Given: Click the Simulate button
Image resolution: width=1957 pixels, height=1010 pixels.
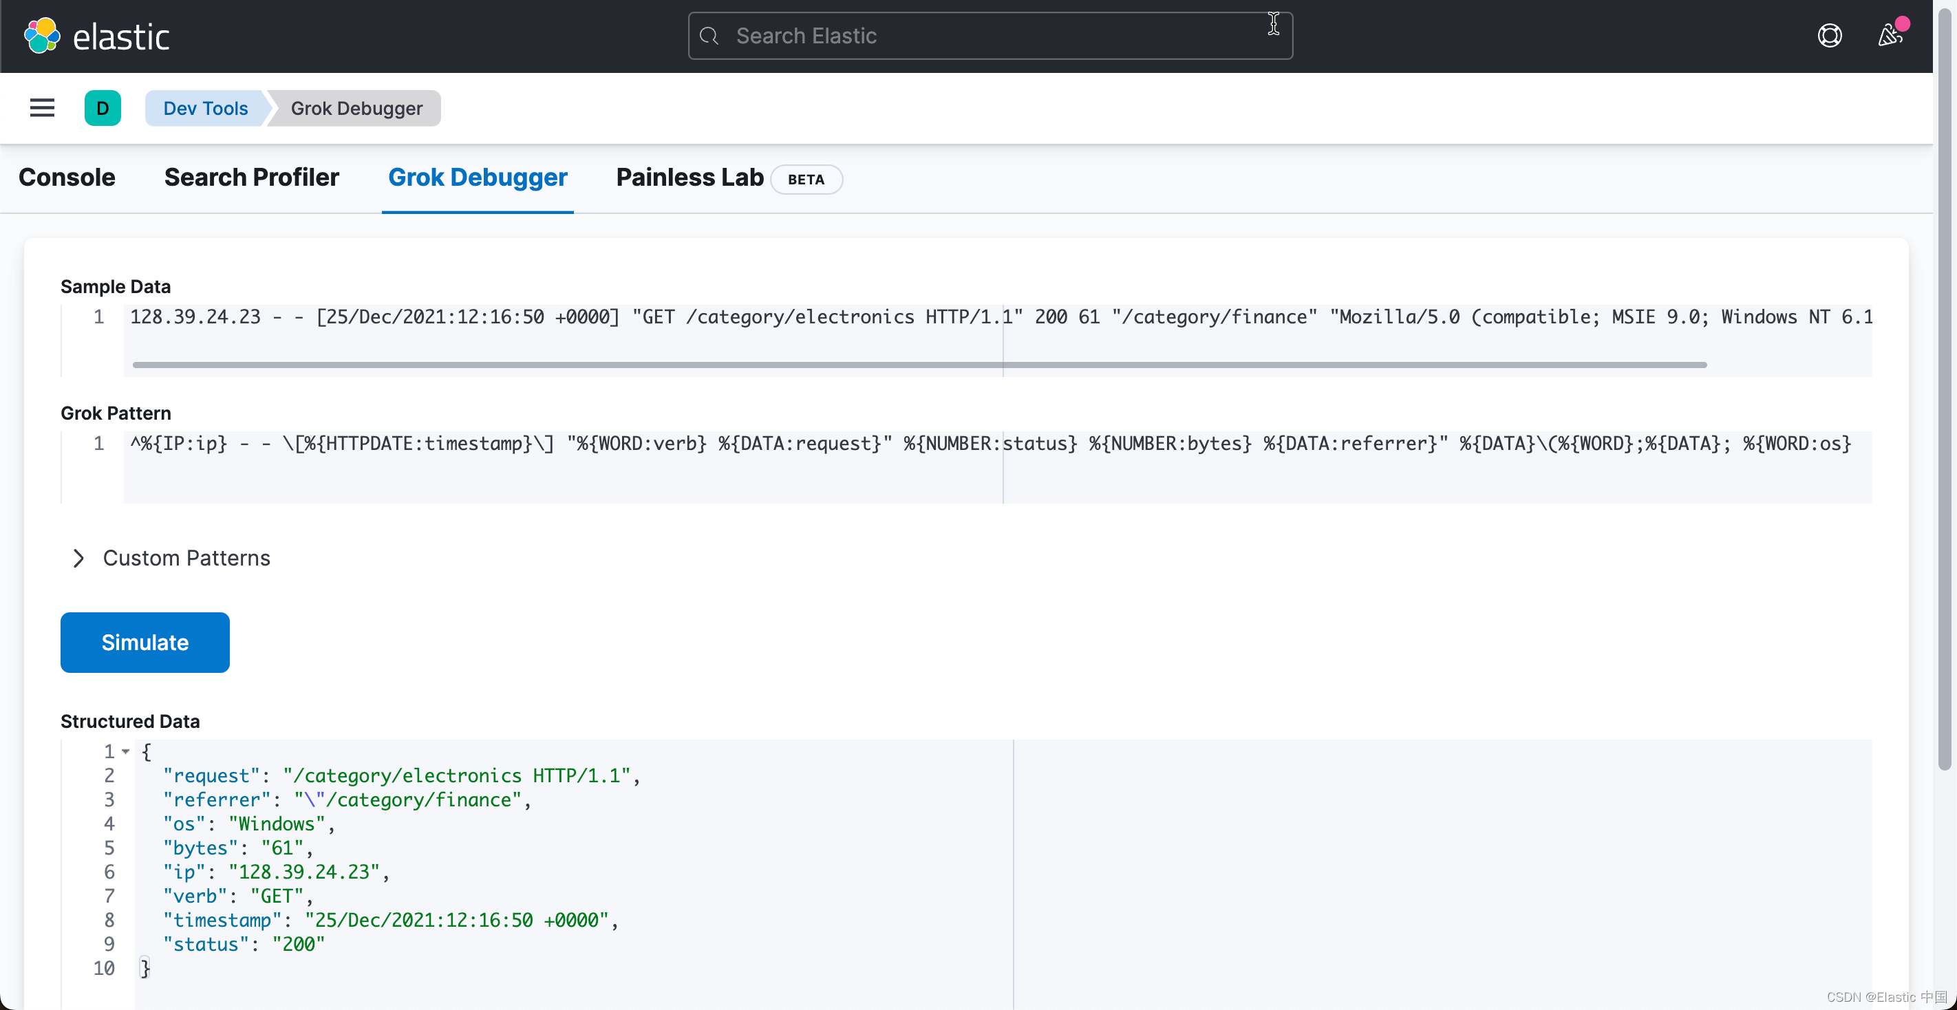Looking at the screenshot, I should click(145, 642).
